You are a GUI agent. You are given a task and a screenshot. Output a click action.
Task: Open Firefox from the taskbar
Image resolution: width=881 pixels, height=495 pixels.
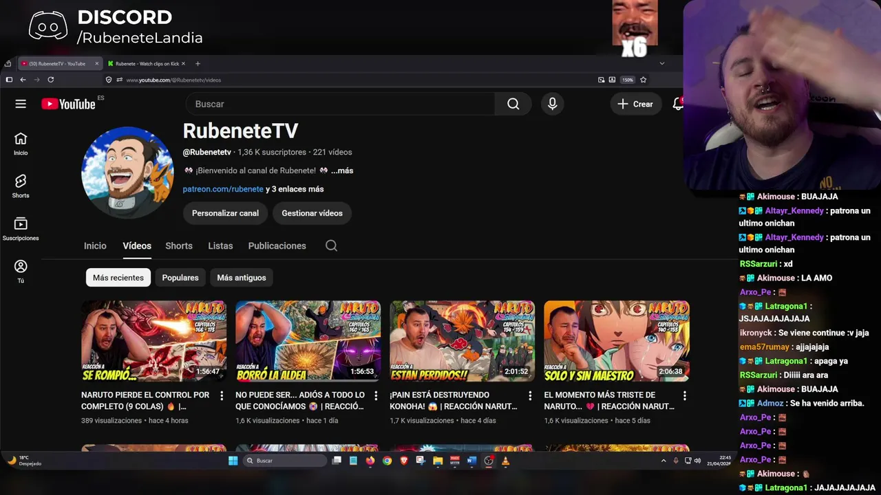[x=370, y=461]
